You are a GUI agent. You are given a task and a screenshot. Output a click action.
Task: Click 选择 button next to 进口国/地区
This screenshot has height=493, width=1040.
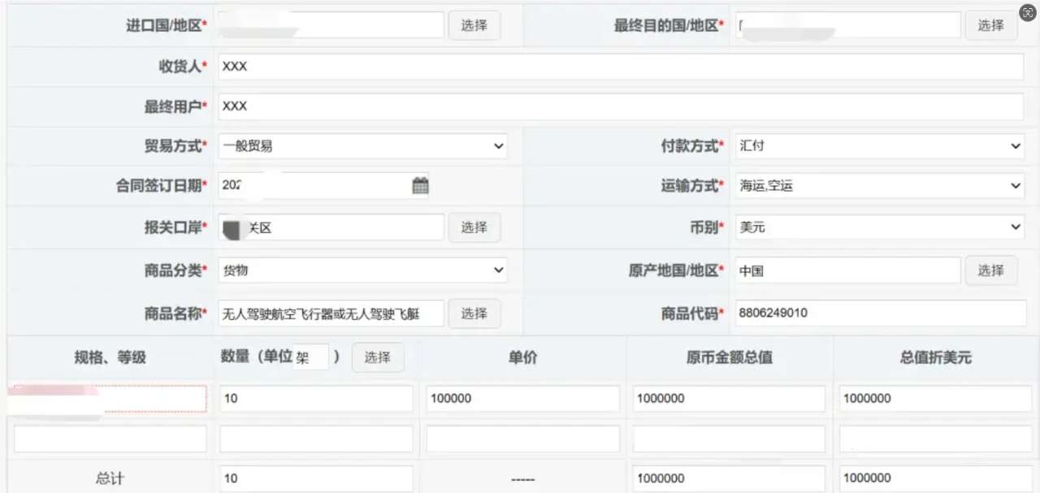click(x=474, y=25)
